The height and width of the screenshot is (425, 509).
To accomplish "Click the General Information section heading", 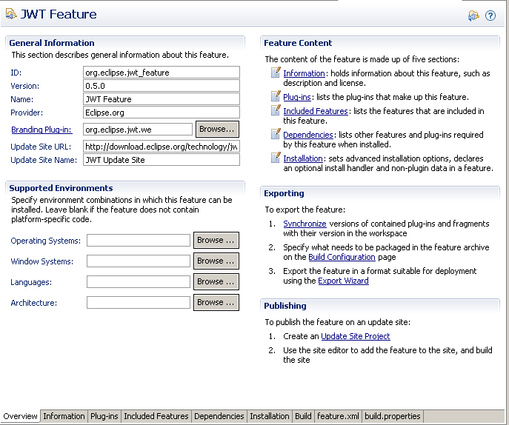I will point(52,43).
